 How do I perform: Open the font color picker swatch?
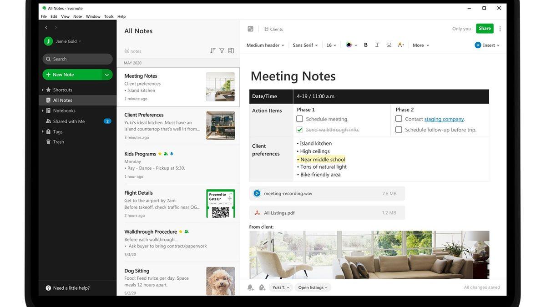pyautogui.click(x=349, y=45)
